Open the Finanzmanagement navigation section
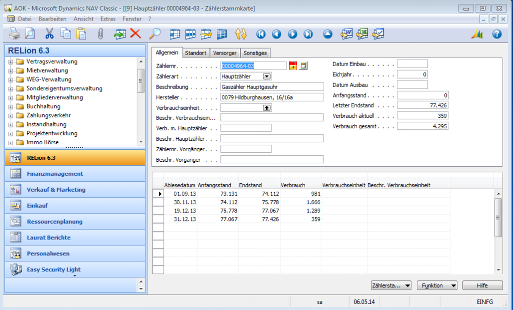Image resolution: width=513 pixels, height=310 pixels. coord(75,174)
